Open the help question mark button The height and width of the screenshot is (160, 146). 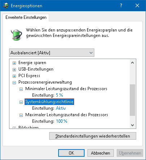121,5
